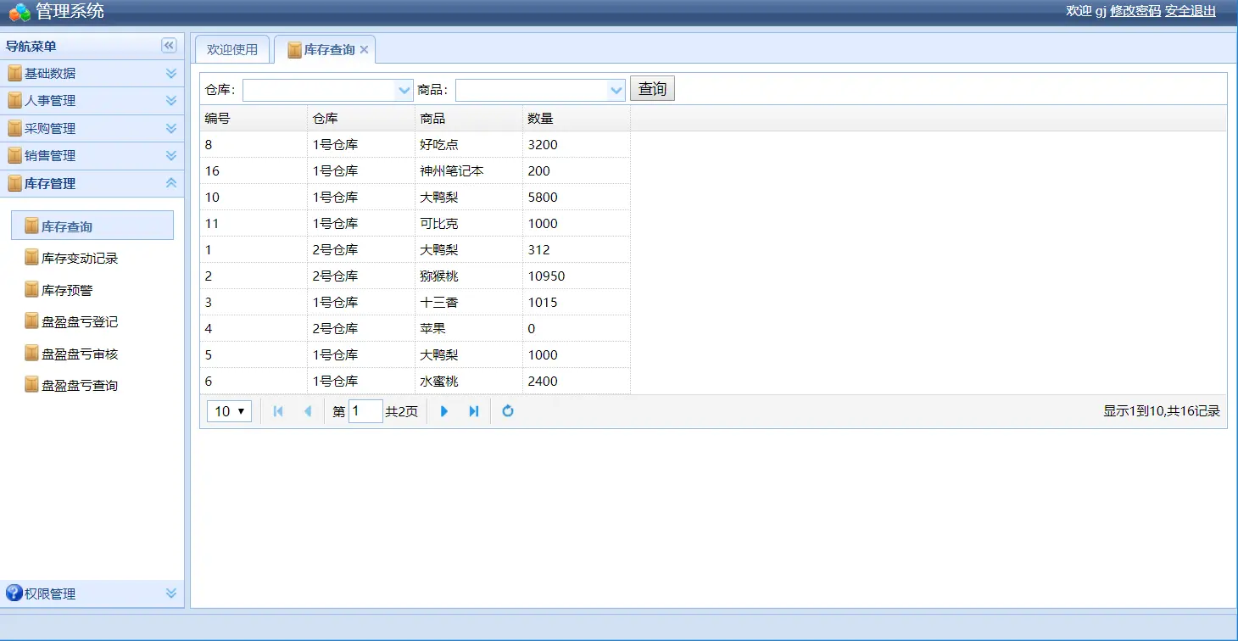Screen dimensions: 1238x641
Task: Go to the next page
Action: [444, 411]
